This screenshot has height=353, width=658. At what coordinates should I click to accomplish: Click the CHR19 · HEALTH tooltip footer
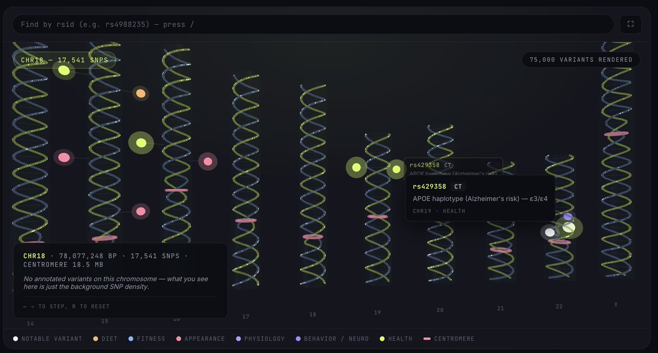439,211
